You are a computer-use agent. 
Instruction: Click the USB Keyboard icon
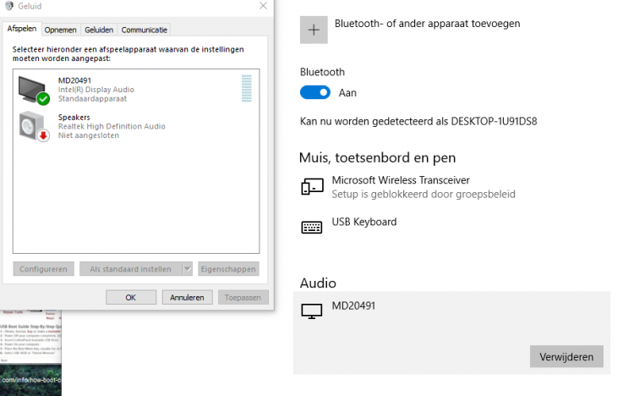[312, 227]
